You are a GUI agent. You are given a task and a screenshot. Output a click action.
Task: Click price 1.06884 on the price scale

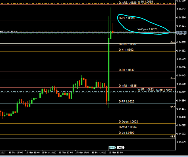point(181,18)
